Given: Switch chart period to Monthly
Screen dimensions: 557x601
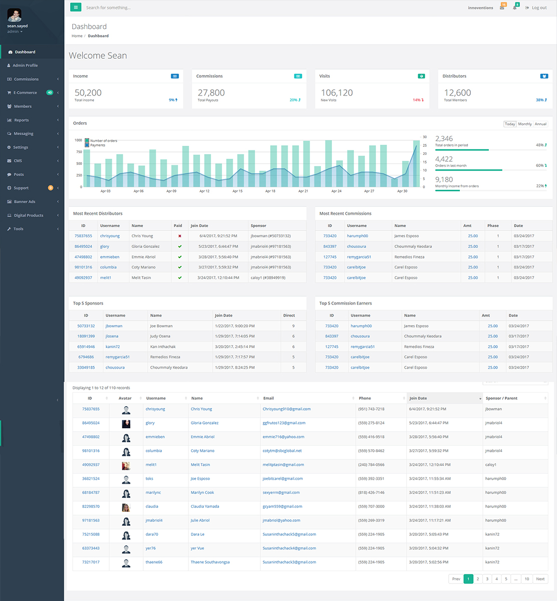Looking at the screenshot, I should point(525,124).
